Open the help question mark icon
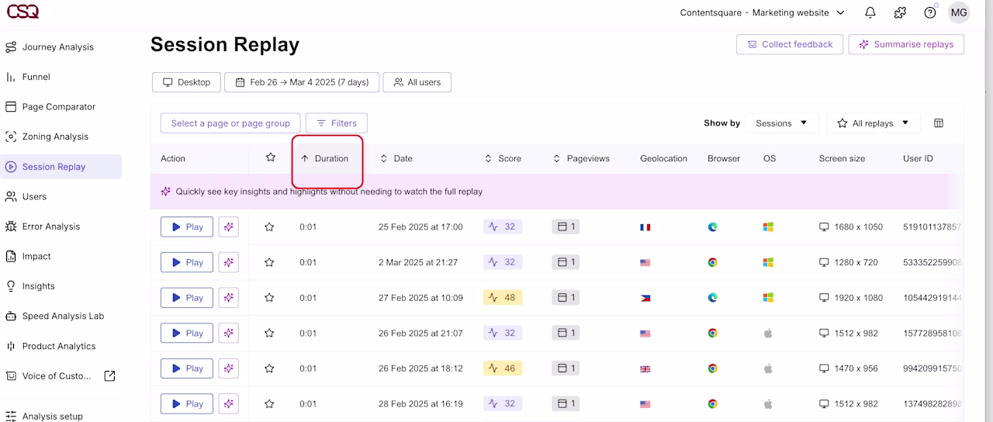993x422 pixels. tap(930, 12)
